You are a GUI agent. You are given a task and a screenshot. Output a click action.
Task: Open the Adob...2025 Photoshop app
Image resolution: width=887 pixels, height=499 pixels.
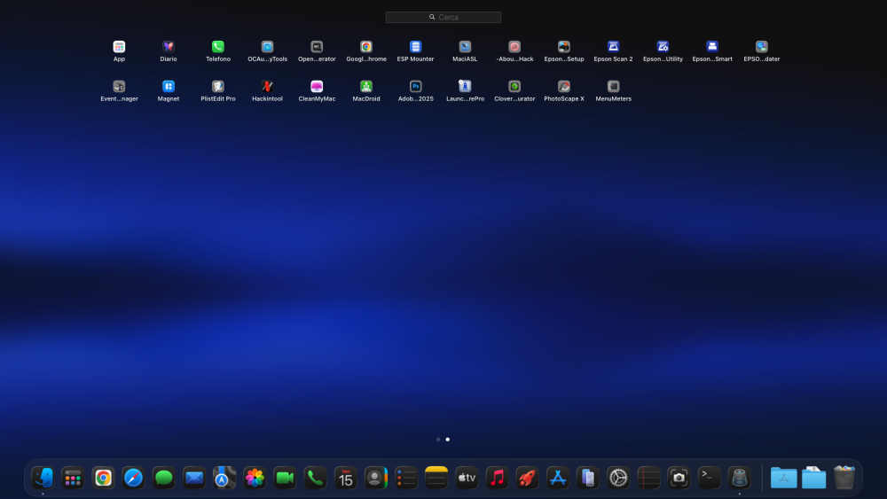coord(415,87)
